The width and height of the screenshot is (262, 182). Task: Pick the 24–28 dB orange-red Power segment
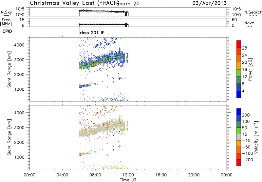[239, 52]
